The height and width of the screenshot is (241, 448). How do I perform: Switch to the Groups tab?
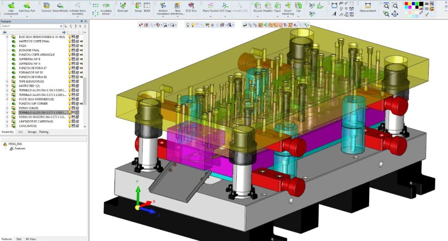(x=32, y=132)
